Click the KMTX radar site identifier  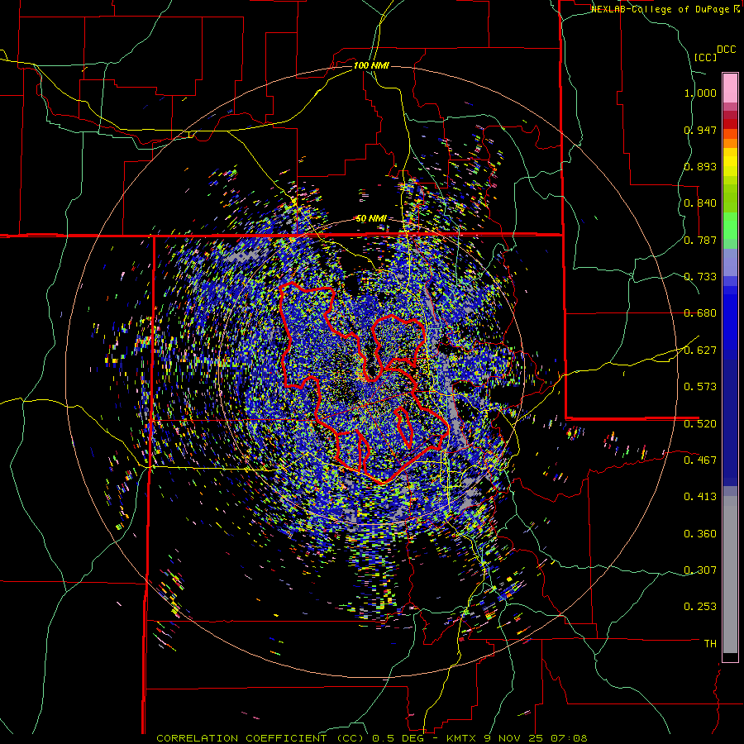click(x=463, y=738)
